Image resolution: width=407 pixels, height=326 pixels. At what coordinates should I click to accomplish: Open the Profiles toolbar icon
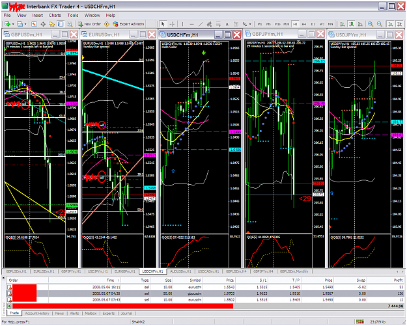click(20, 24)
